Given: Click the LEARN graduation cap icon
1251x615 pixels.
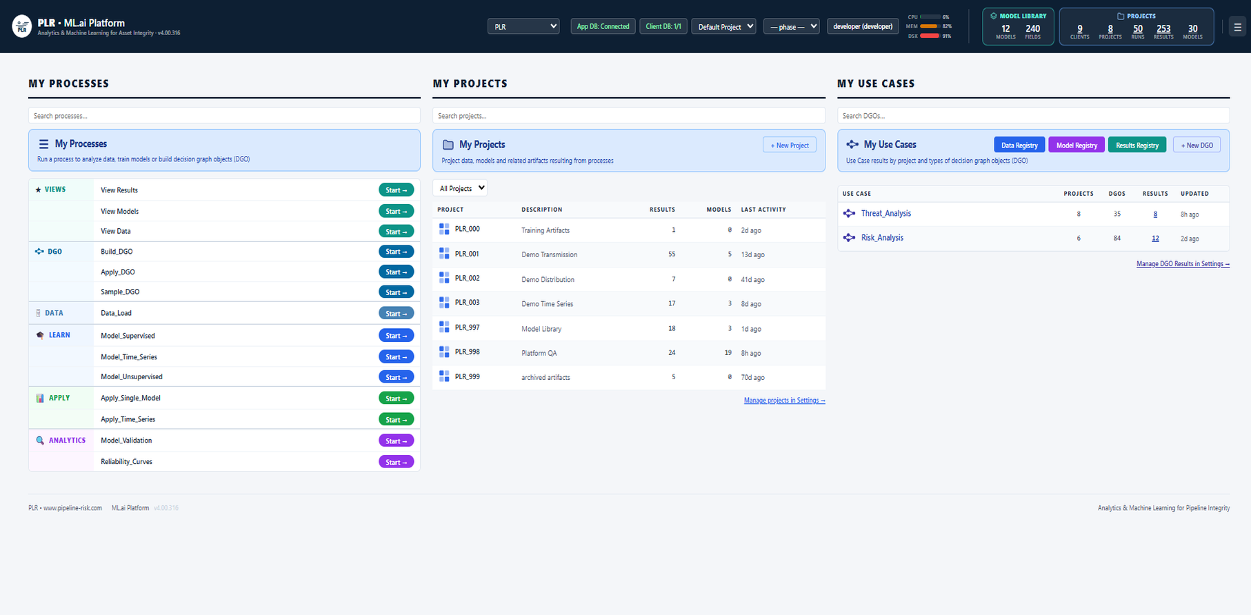Looking at the screenshot, I should 40,335.
